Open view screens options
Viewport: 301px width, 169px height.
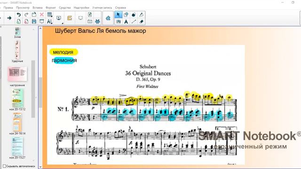click(x=59, y=18)
